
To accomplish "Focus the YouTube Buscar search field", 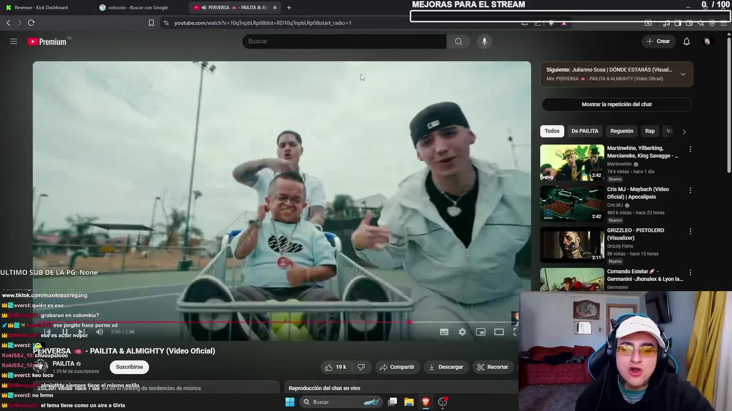I will pyautogui.click(x=344, y=41).
